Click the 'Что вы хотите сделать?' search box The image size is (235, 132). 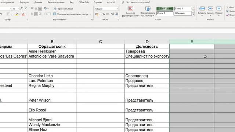(138, 2)
